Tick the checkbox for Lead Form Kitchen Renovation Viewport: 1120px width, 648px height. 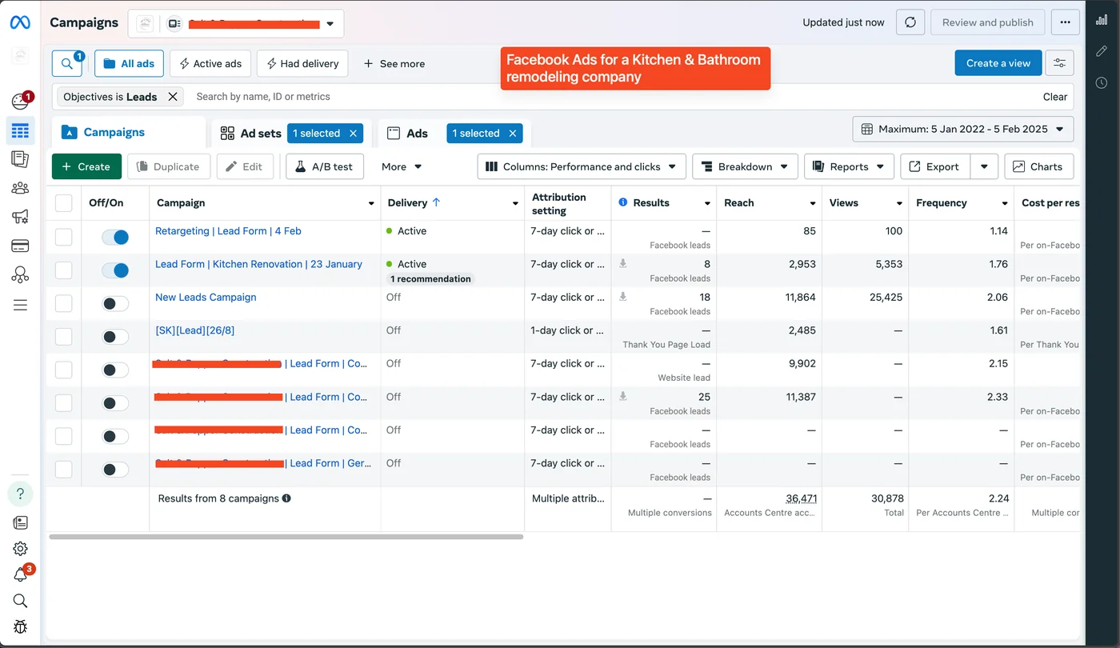click(x=63, y=270)
